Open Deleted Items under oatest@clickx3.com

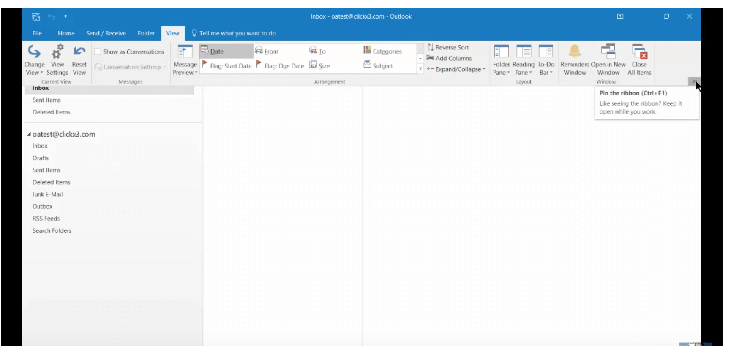point(51,182)
